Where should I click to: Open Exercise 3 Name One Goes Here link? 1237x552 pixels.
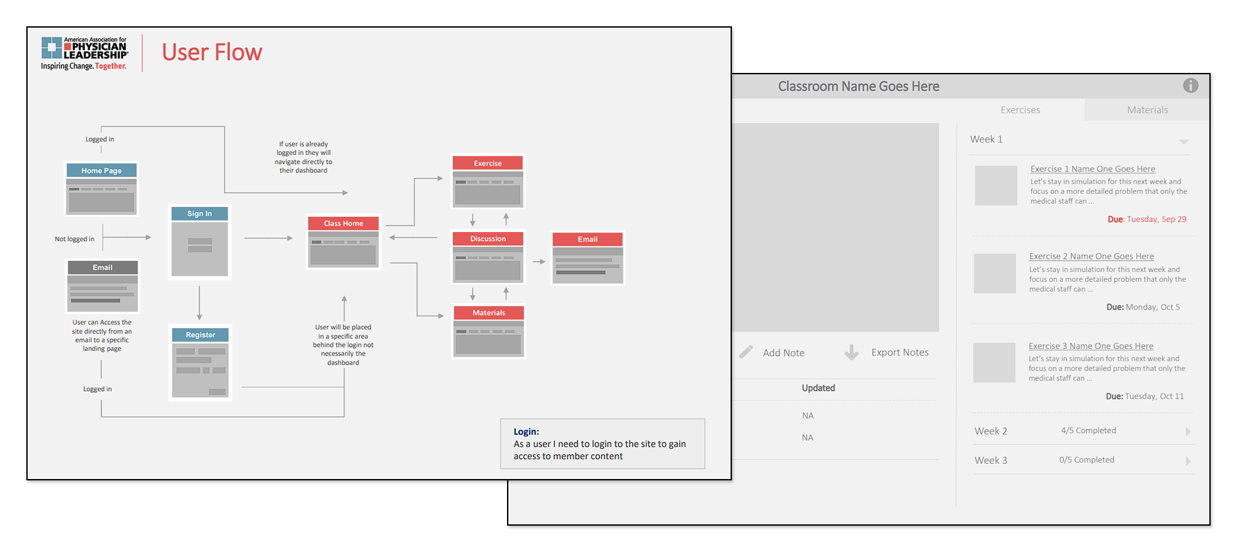click(x=1090, y=346)
